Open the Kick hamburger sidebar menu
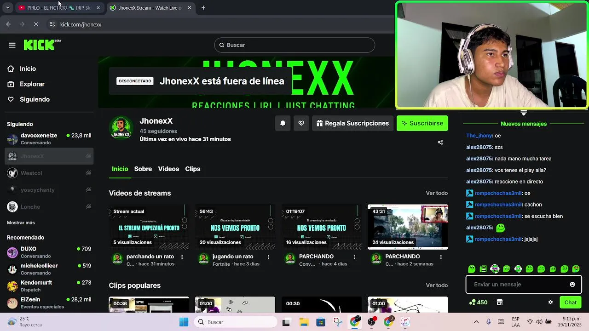This screenshot has height=331, width=589. (x=12, y=45)
